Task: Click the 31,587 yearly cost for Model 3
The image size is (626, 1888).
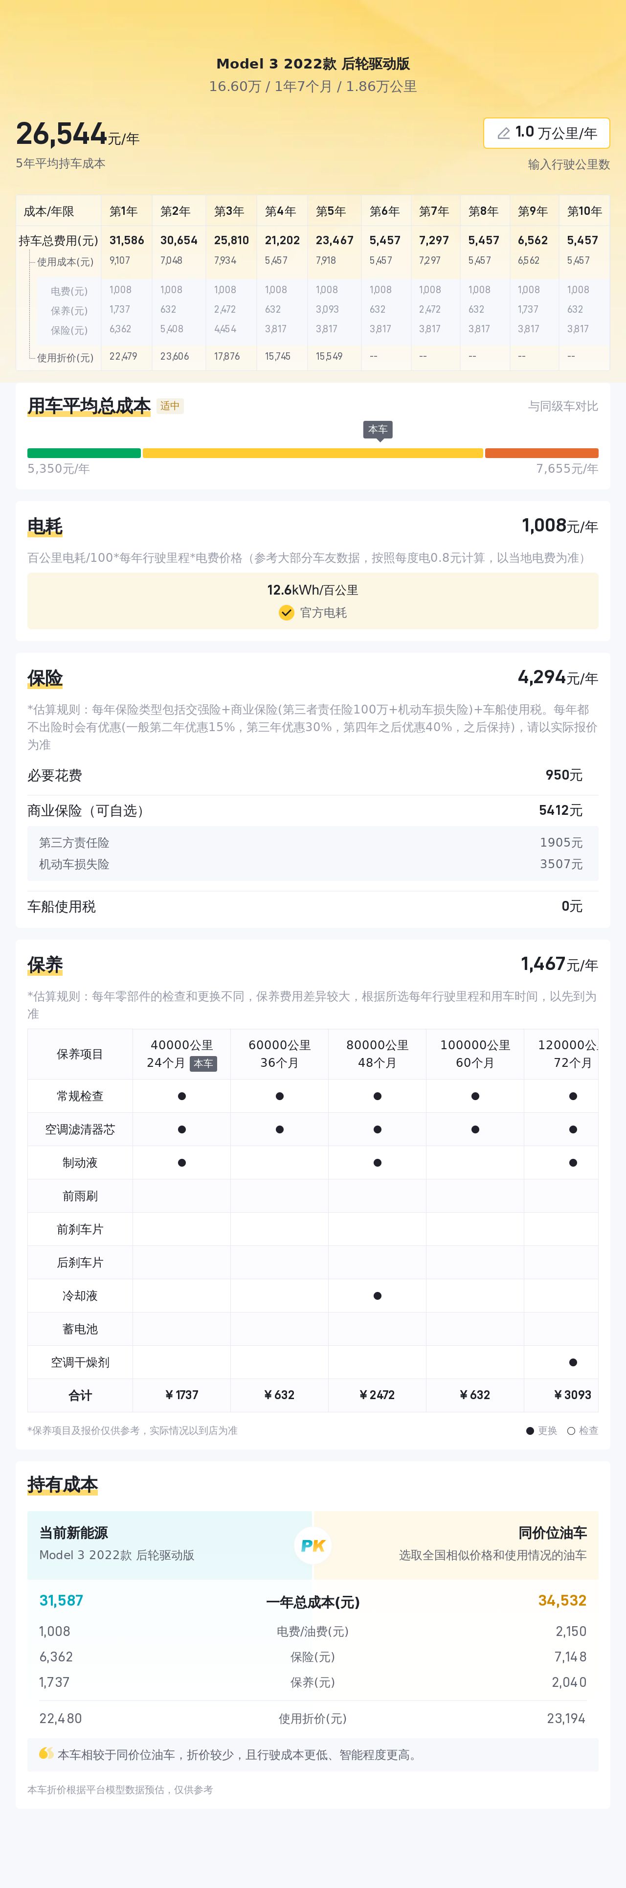Action: click(61, 1601)
